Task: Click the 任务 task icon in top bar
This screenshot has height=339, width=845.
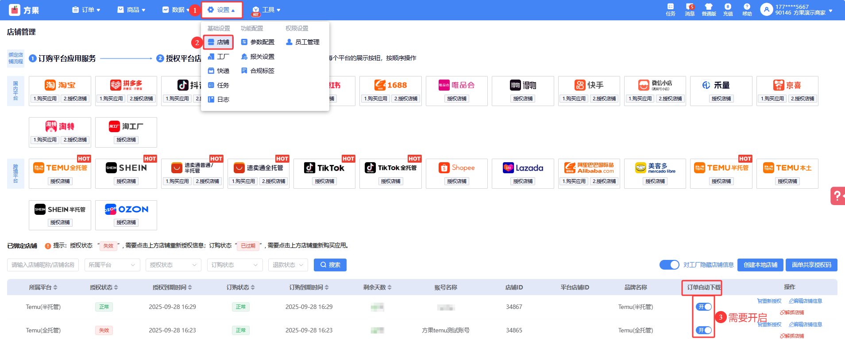Action: click(x=670, y=9)
